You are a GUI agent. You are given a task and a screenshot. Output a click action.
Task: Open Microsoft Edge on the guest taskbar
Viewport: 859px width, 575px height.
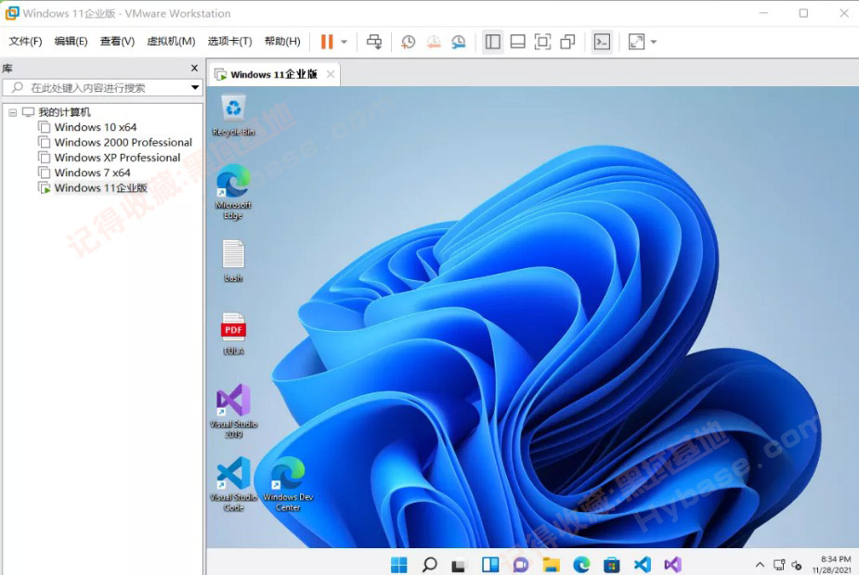click(581, 564)
